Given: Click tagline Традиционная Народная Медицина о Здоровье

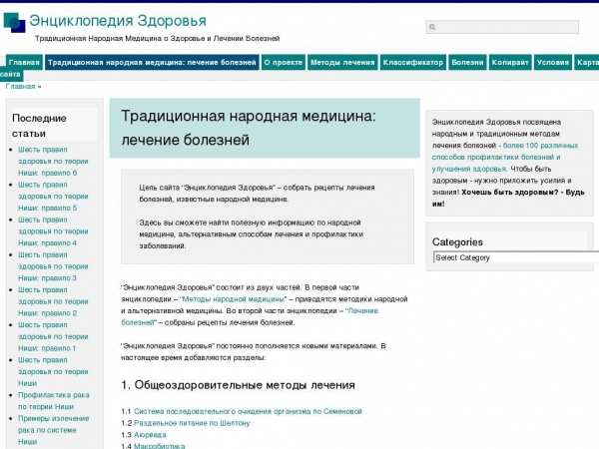Looking at the screenshot, I should click(x=158, y=39).
